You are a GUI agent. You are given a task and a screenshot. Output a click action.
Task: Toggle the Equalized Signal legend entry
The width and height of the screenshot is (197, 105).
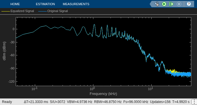coord(18,11)
